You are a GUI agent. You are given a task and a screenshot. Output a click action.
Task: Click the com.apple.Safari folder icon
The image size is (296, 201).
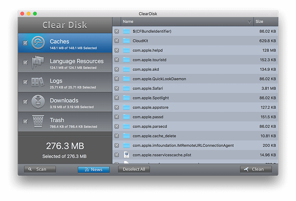[126, 88]
